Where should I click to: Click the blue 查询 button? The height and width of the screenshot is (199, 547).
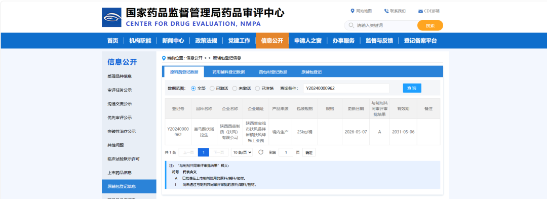[x=412, y=88]
